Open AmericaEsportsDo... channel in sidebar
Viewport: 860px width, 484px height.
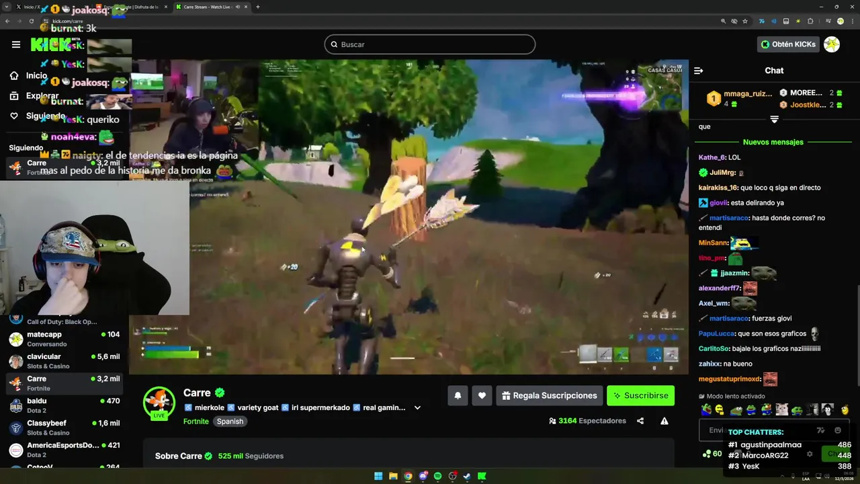(x=64, y=449)
